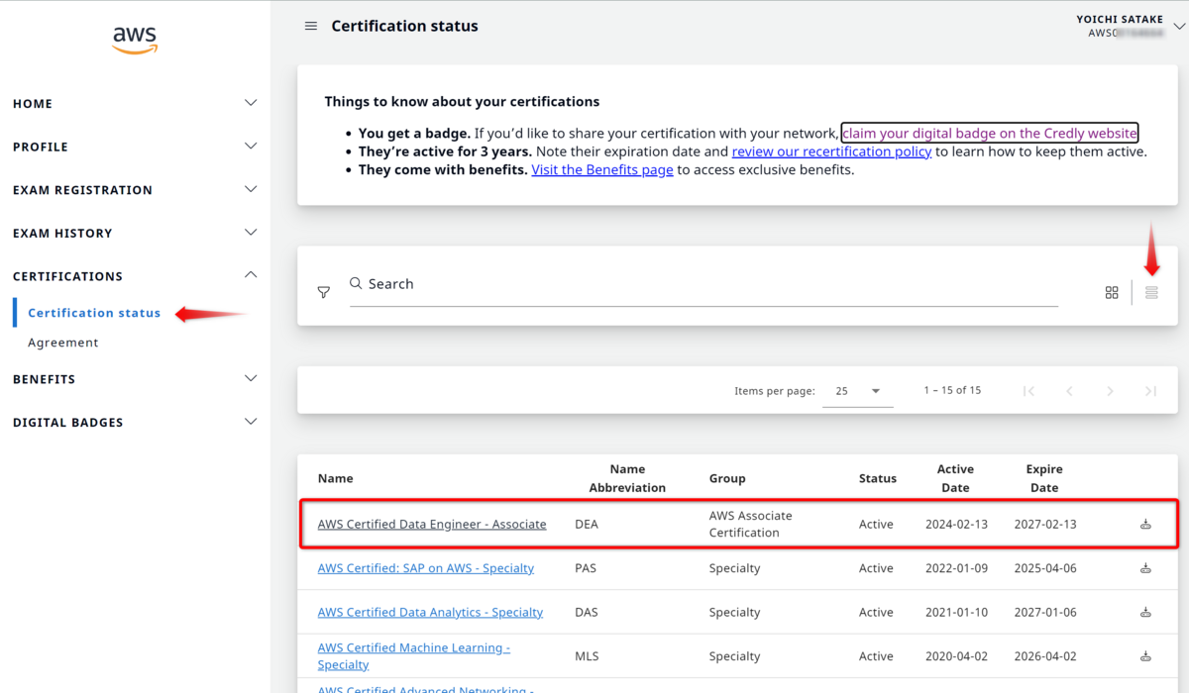Download the Data Engineer certification record

point(1145,523)
